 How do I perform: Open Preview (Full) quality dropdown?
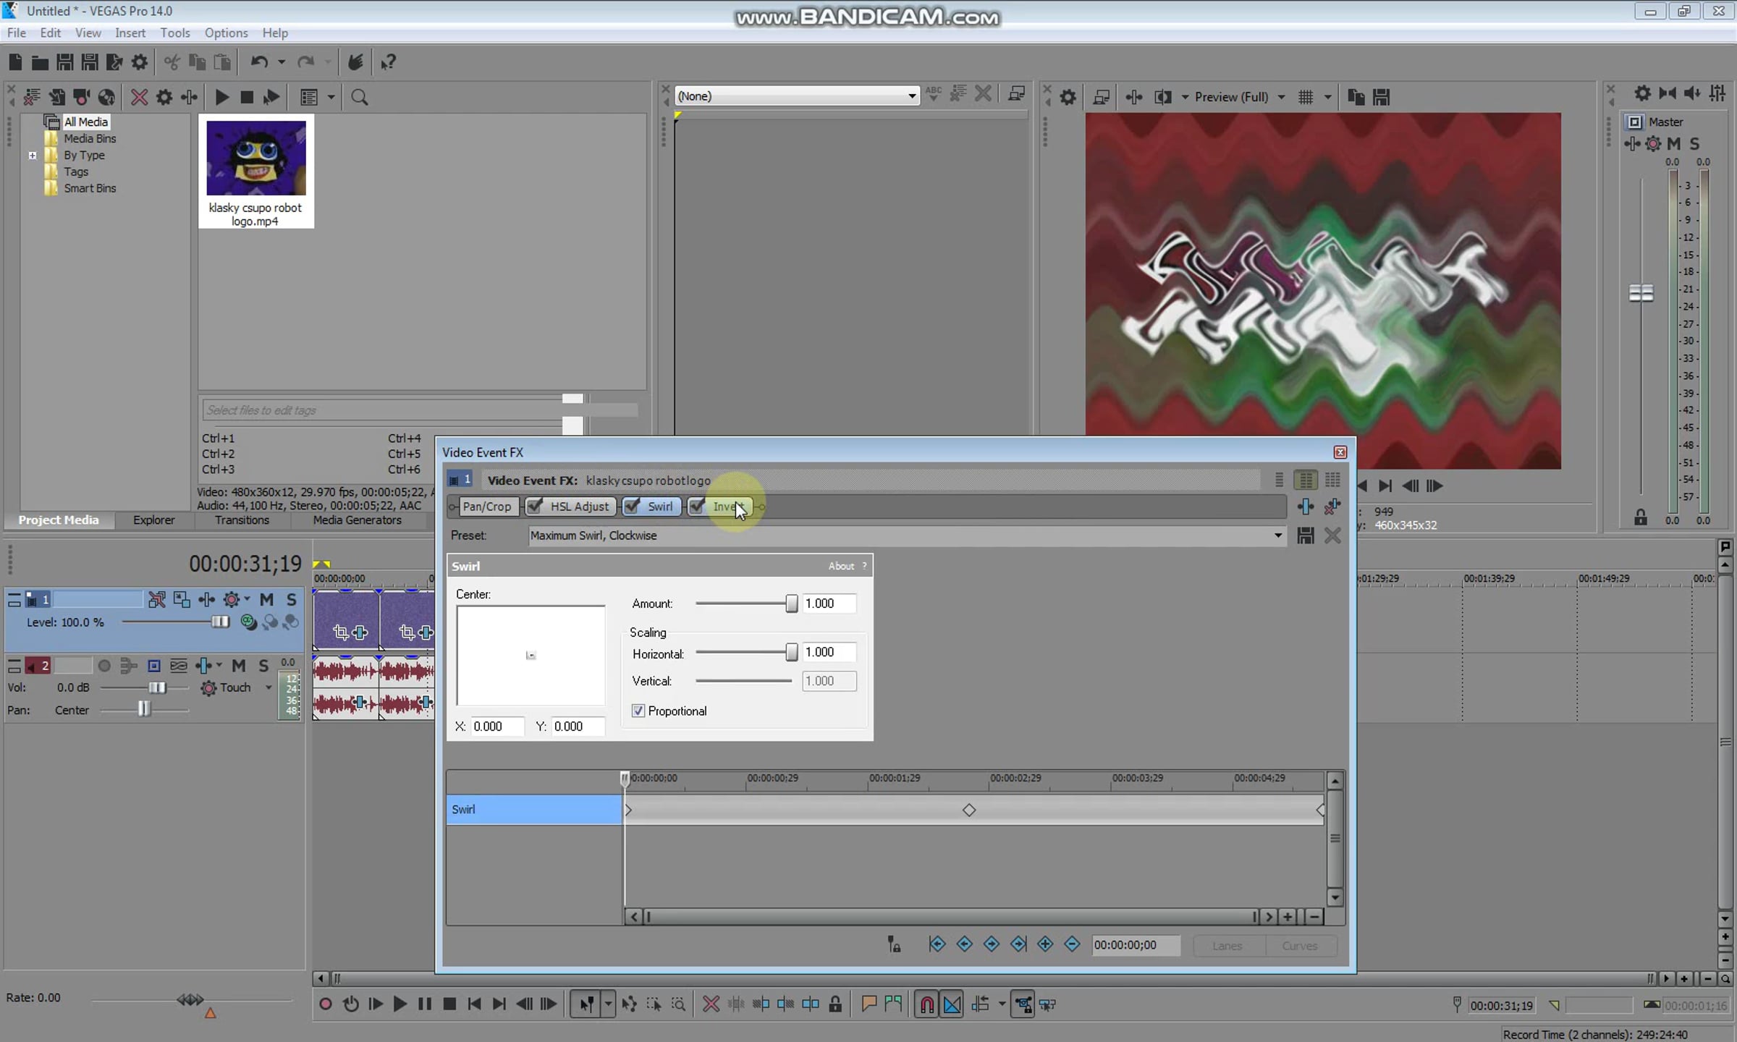pyautogui.click(x=1281, y=97)
